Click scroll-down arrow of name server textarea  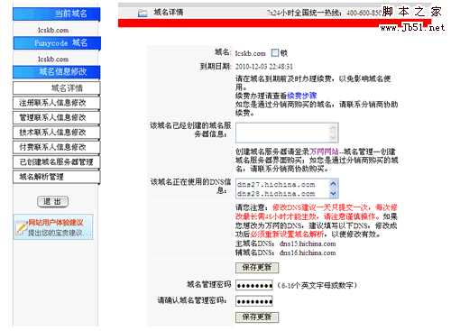[x=333, y=138]
